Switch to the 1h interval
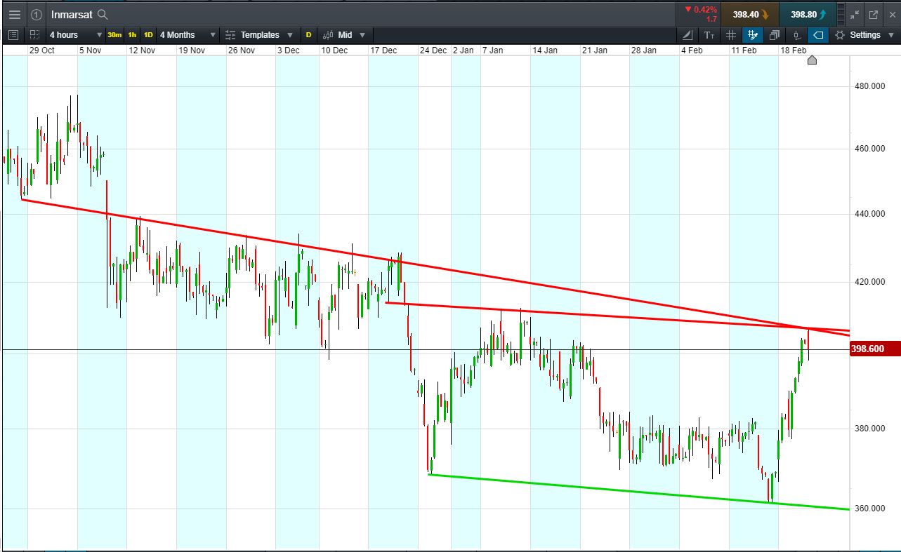Viewport: 901px width, 552px height. [x=132, y=35]
